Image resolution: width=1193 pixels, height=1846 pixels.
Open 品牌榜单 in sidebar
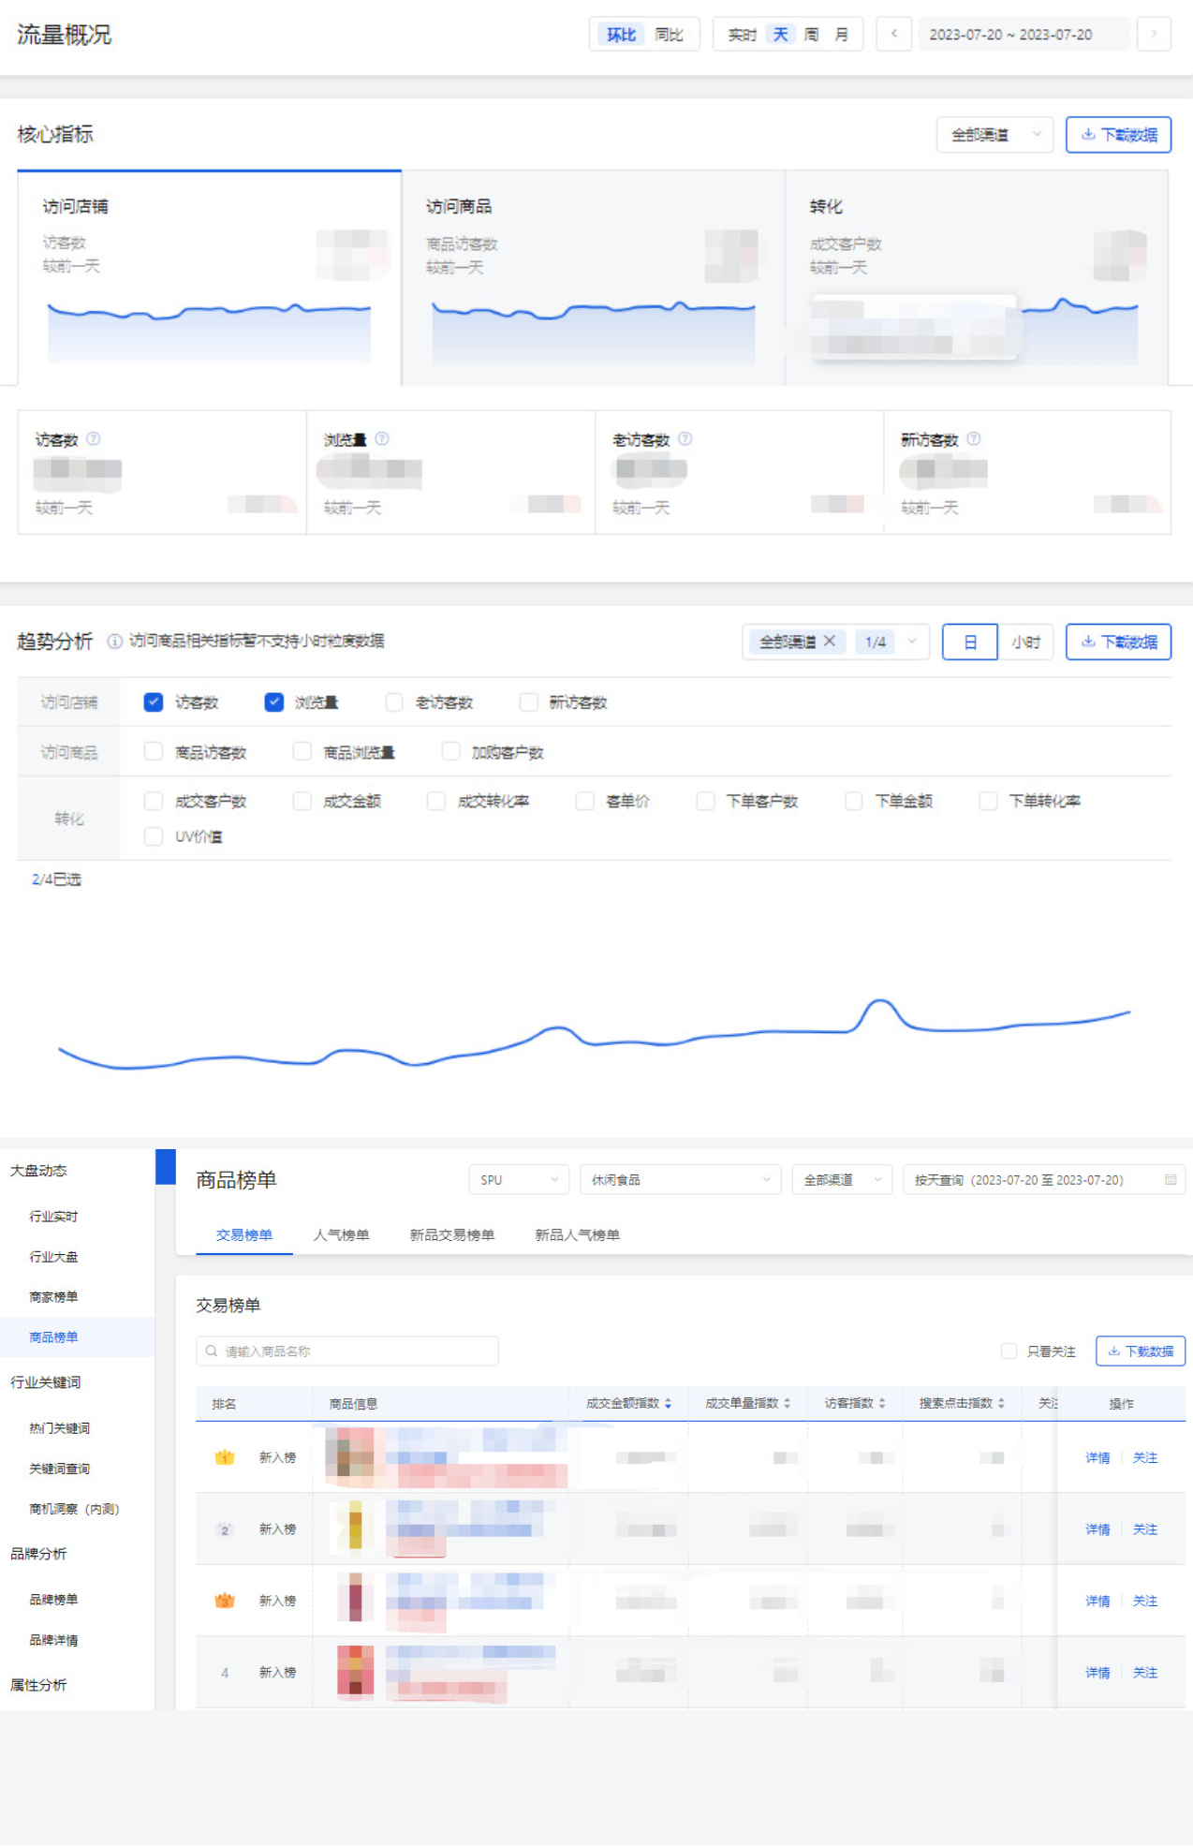click(53, 1599)
